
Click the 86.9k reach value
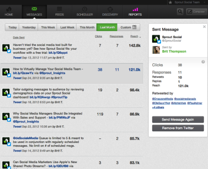pos(135,114)
